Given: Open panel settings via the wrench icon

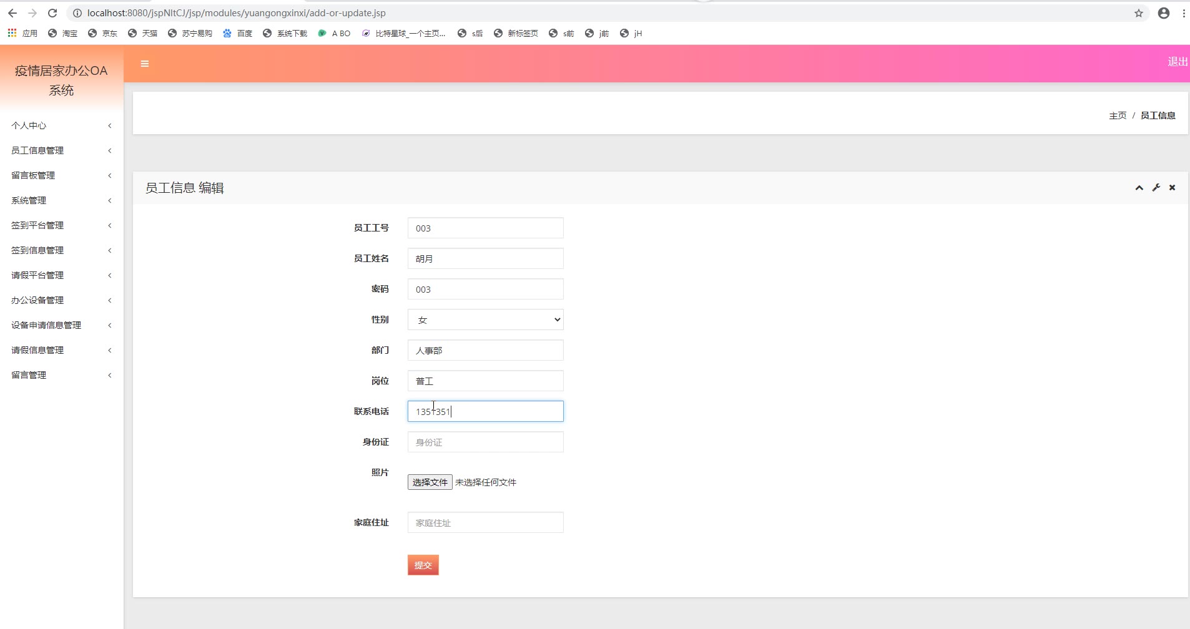Looking at the screenshot, I should [1156, 188].
